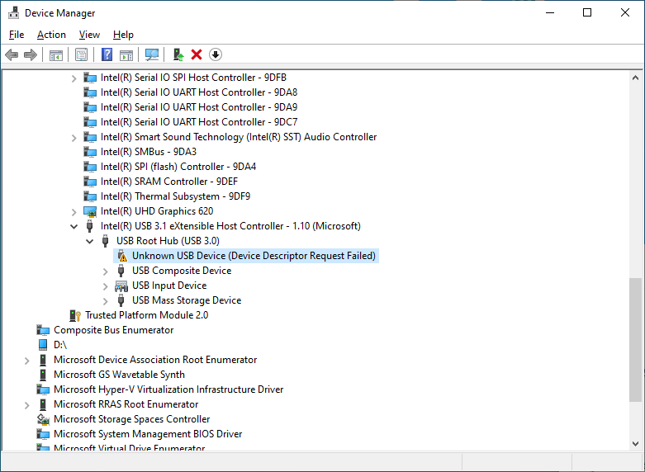
Task: Click the Microsoft Storage Spaces Controller icon
Action: (43, 419)
